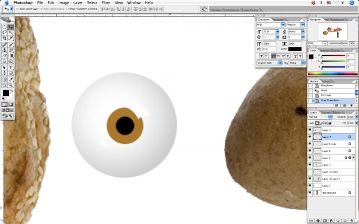Open the anti-aliasing Sharp dropdown

click(297, 63)
